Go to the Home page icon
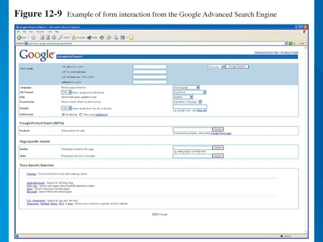This screenshot has height=242, width=323. pos(54,37)
